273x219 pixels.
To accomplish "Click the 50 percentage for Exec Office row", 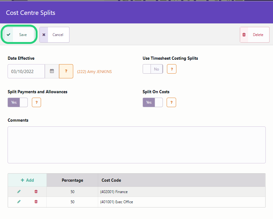I will coord(72,202).
